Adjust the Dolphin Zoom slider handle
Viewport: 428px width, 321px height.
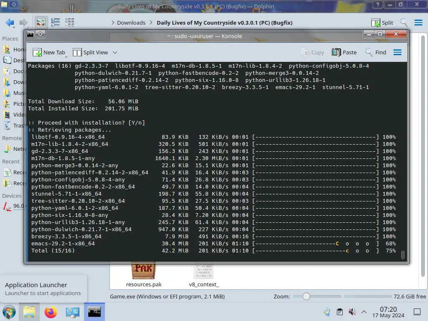306,296
